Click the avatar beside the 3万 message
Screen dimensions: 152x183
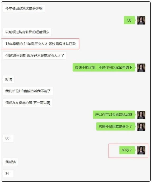[141, 20]
